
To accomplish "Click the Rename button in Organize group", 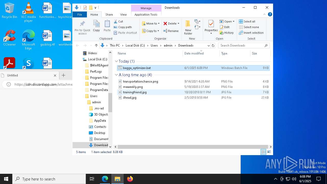I will click(171, 31).
